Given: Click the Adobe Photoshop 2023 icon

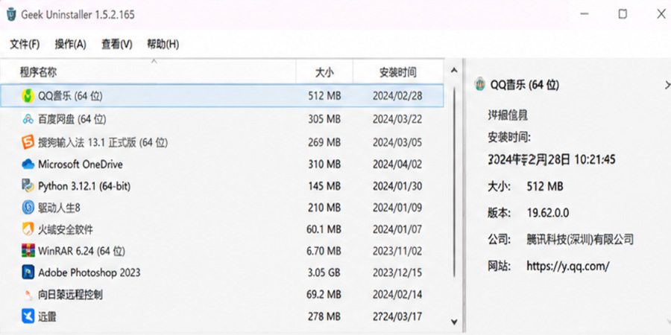Looking at the screenshot, I should pos(28,272).
